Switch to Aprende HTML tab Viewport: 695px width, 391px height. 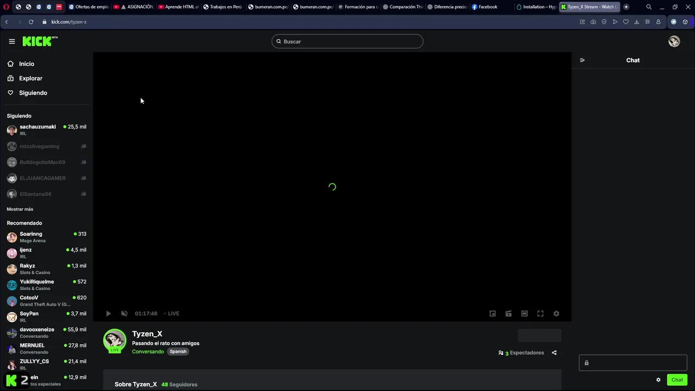[x=178, y=7]
